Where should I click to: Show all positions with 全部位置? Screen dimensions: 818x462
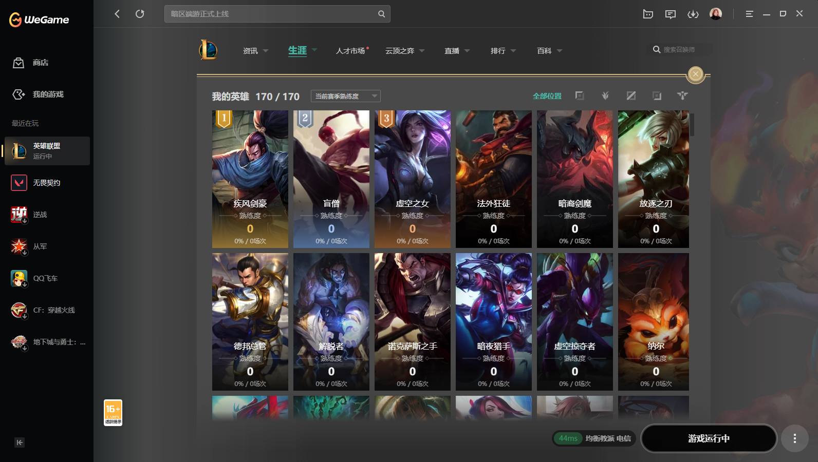tap(547, 96)
